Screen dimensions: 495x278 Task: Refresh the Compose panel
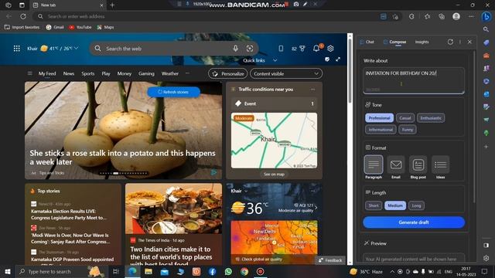tap(450, 42)
